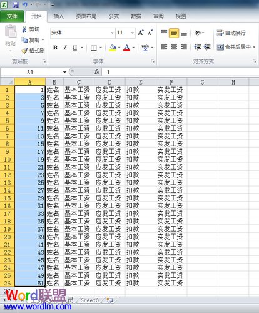Center cell text horizontally
Screen dimensions: 259x313
coord(174,48)
